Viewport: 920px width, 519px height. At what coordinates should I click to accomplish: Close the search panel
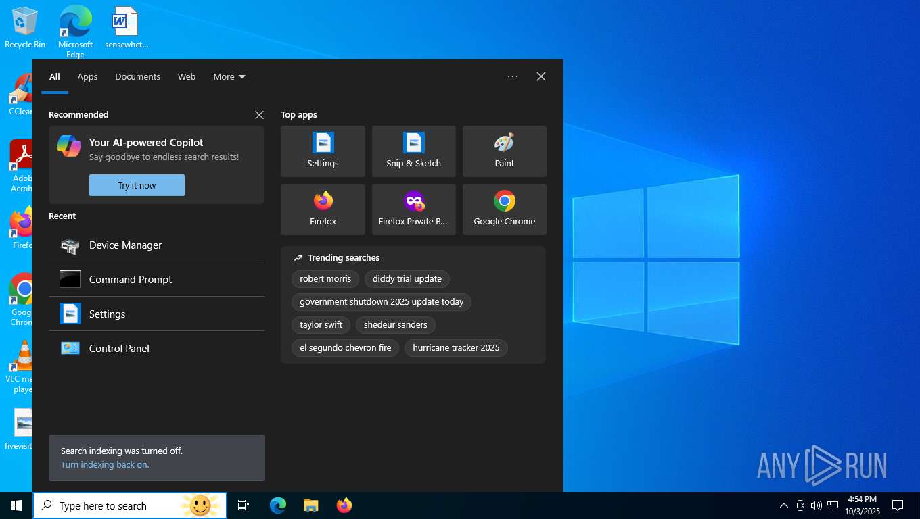541,76
